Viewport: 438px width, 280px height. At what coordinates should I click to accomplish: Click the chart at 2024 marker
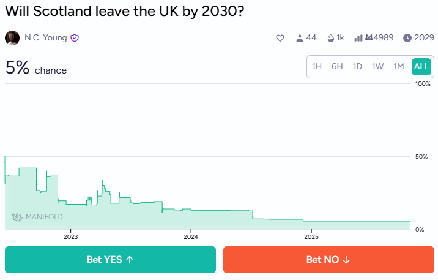[191, 236]
